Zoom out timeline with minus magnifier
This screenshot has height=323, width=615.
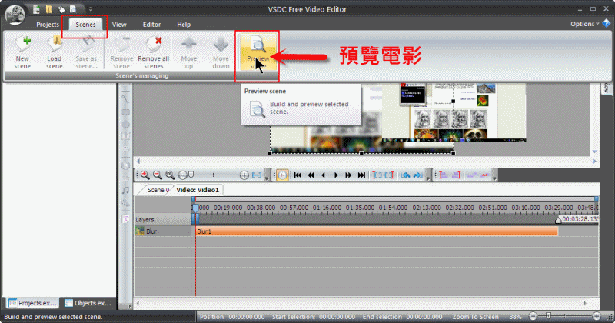pos(158,175)
